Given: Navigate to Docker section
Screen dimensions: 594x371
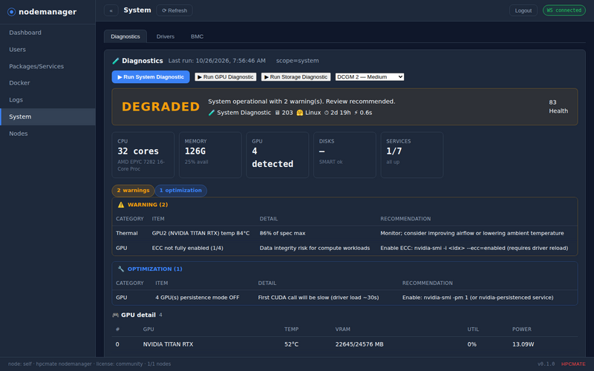Looking at the screenshot, I should [48, 83].
